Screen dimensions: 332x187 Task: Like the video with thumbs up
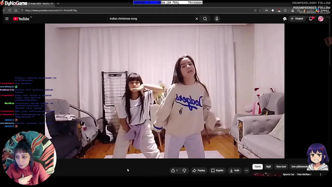[x=174, y=170]
